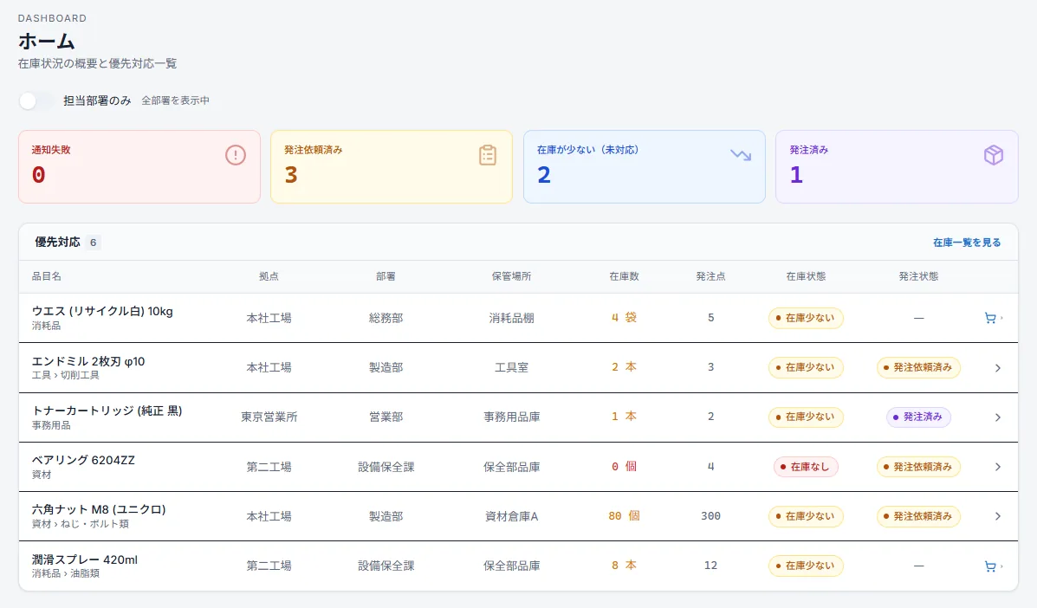Click the downward trend icon on 在庫が少ない card

click(741, 155)
